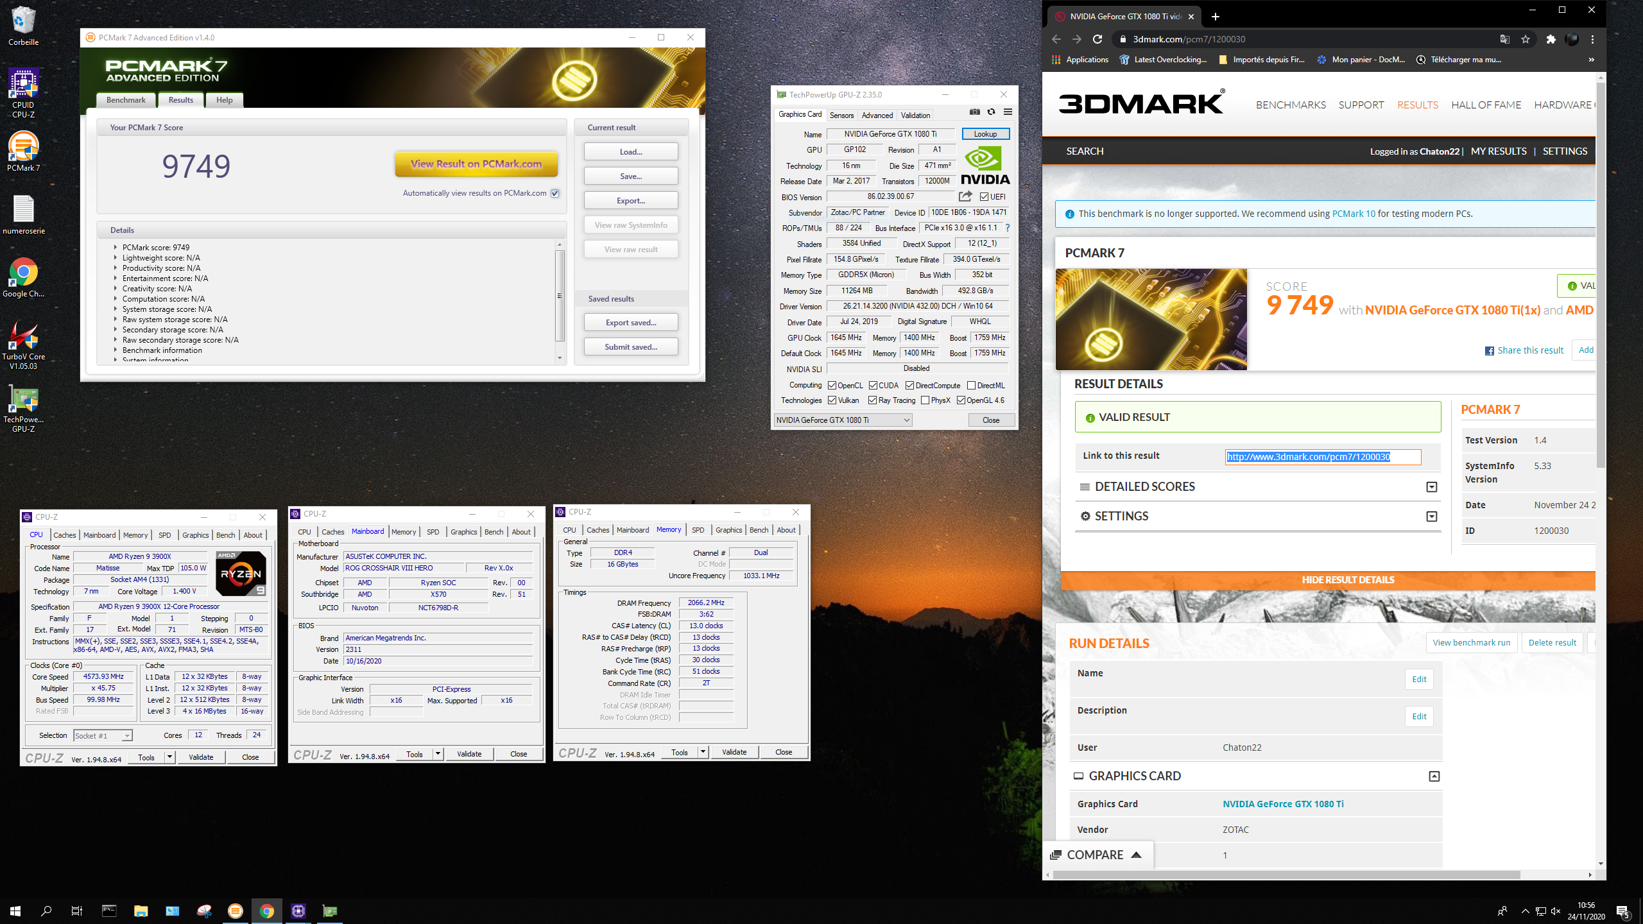The height and width of the screenshot is (924, 1643).
Task: Open the Chrome profile avatar icon
Action: coord(1571,39)
